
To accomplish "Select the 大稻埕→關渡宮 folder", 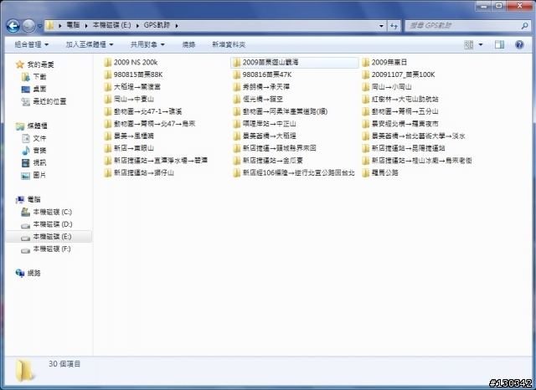I will click(132, 87).
